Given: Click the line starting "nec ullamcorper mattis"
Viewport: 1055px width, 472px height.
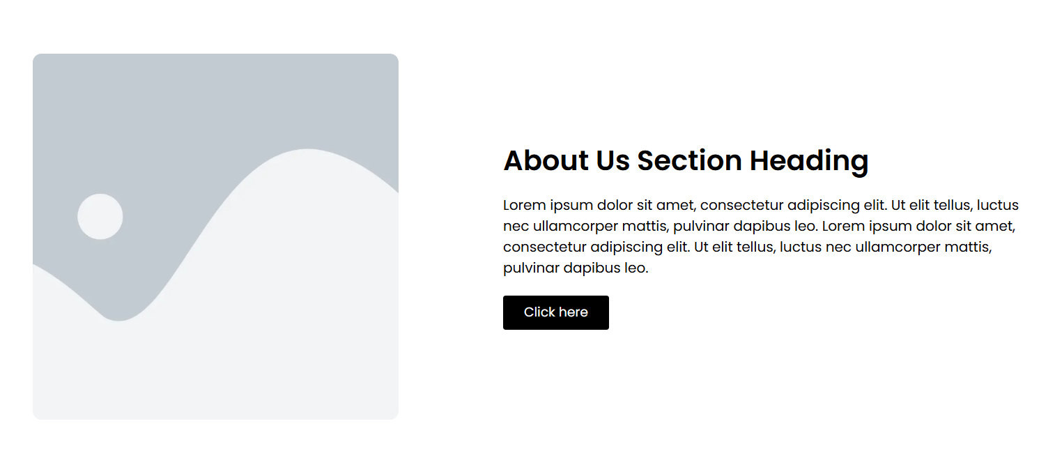Looking at the screenshot, I should coord(760,226).
